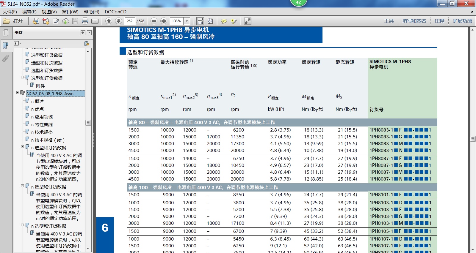The width and height of the screenshot is (476, 253).
Task: Jump to the n 概述 bookmark
Action: [37, 102]
